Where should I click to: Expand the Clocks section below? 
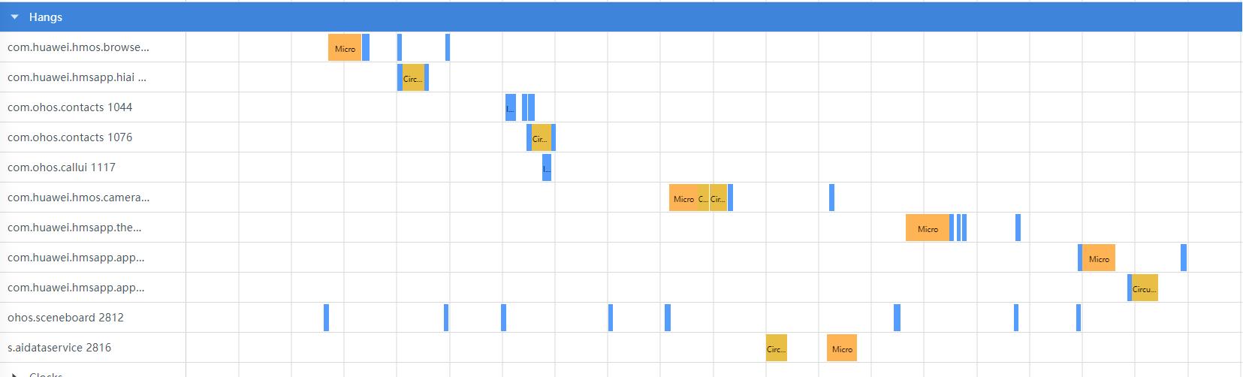tap(14, 375)
